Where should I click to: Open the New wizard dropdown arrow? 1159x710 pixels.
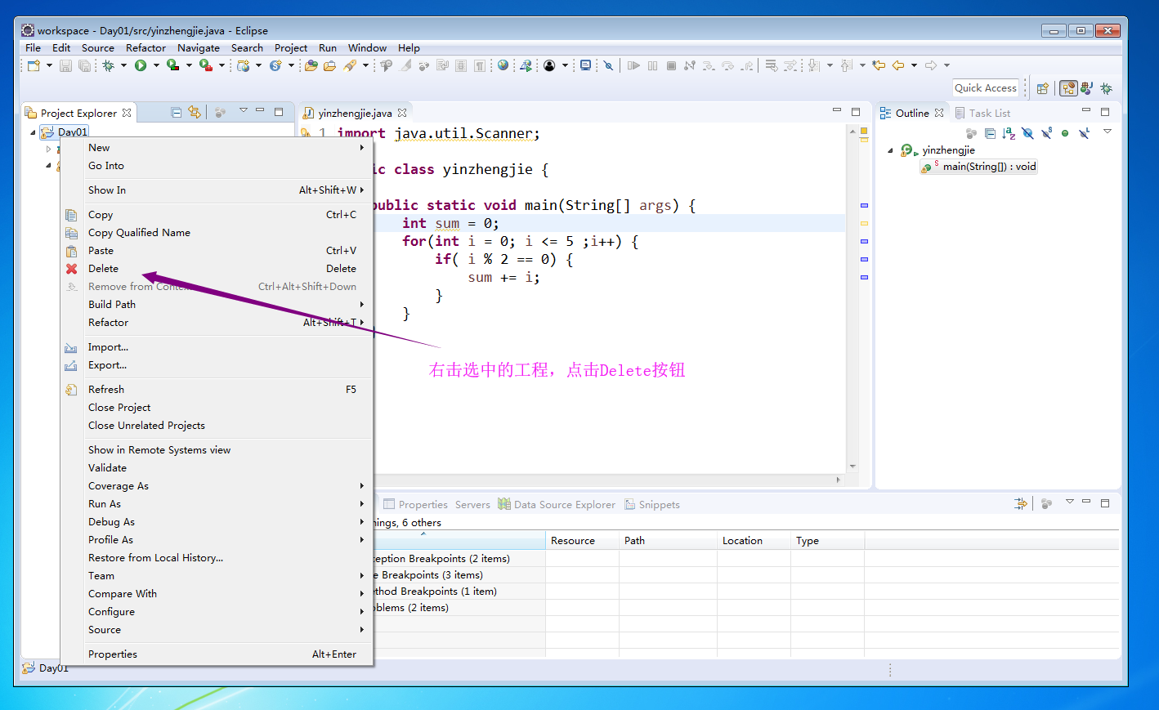49,65
